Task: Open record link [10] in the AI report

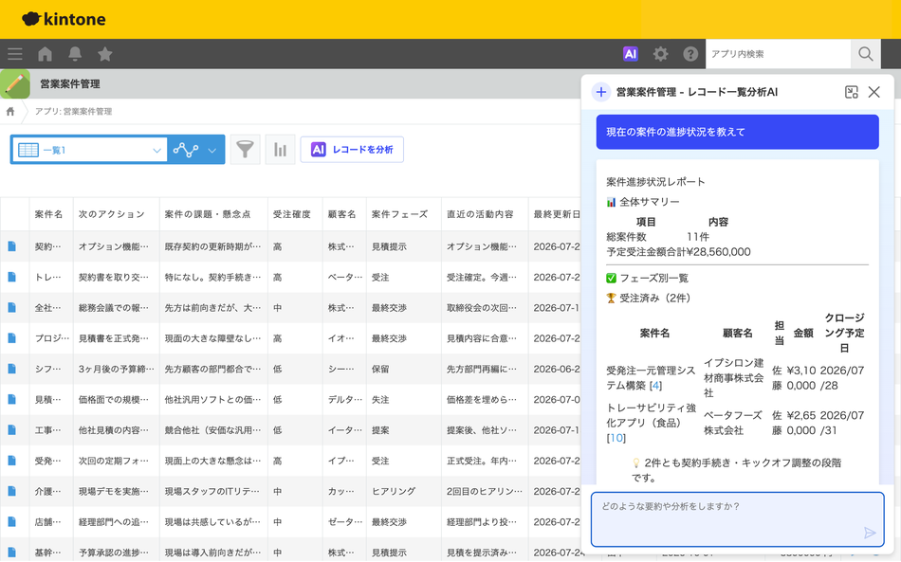Action: tap(616, 438)
